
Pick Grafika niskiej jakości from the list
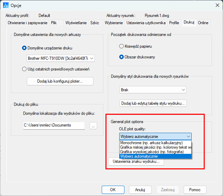155,147
